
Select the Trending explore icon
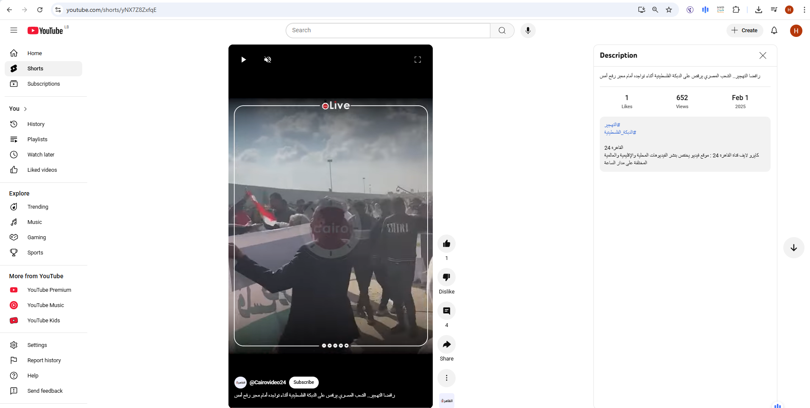coord(14,207)
